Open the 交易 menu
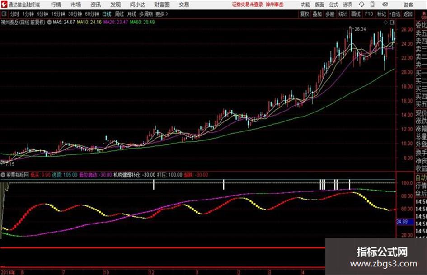This screenshot has width=427, height=275. click(x=184, y=5)
